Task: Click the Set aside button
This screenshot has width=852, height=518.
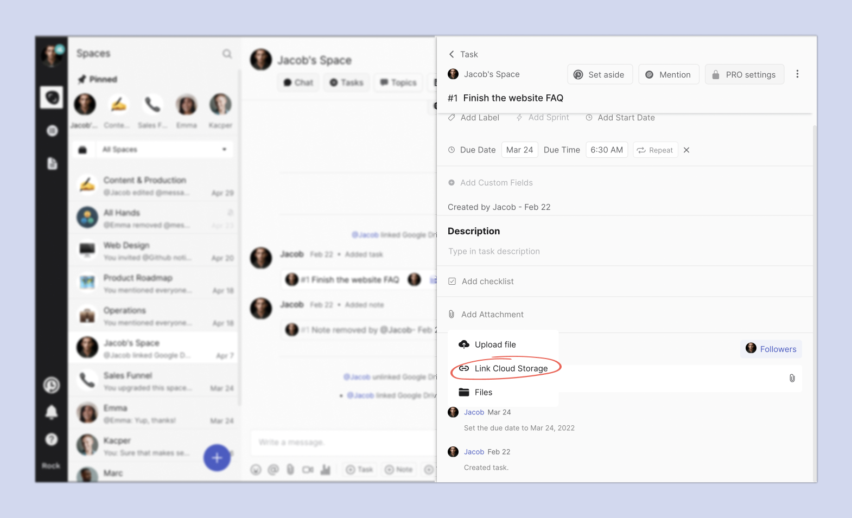Action: [600, 74]
